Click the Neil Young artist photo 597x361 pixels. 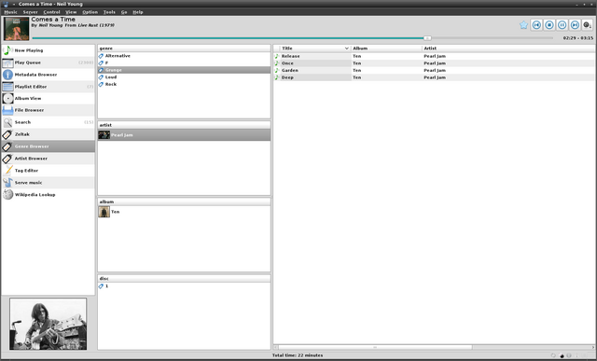48,324
